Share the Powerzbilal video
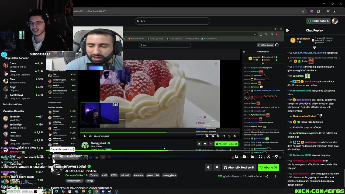This screenshot has width=345, height=194. tap(267, 176)
